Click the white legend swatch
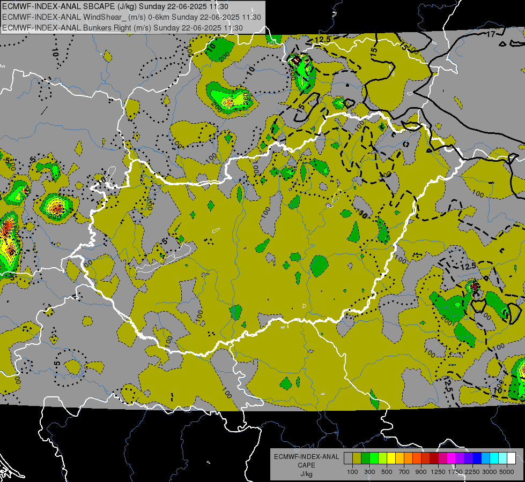Viewport: 525px width, 482px height. [x=511, y=458]
